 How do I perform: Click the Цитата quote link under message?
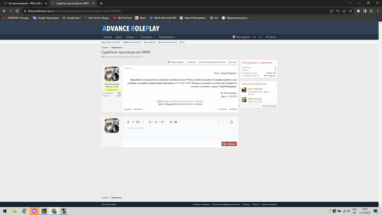tap(223, 109)
